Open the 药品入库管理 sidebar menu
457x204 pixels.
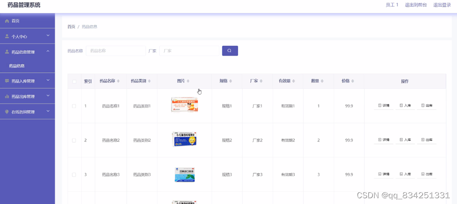coord(28,81)
